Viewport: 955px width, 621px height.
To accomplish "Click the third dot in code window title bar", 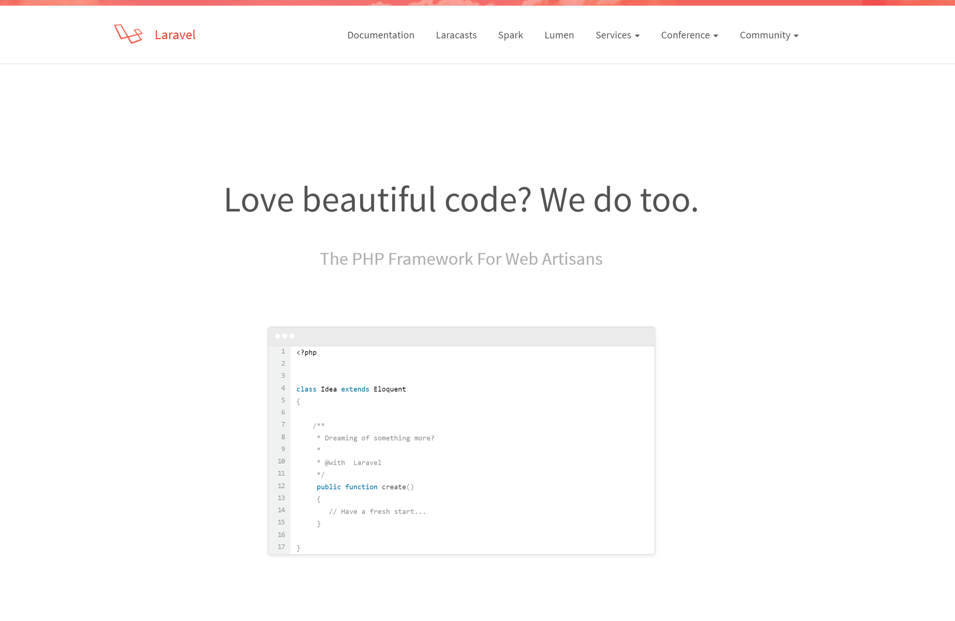I will pos(292,336).
